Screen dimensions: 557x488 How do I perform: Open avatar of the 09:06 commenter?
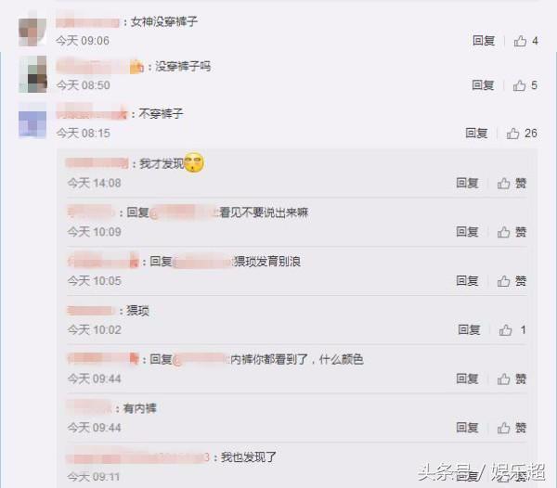point(32,32)
